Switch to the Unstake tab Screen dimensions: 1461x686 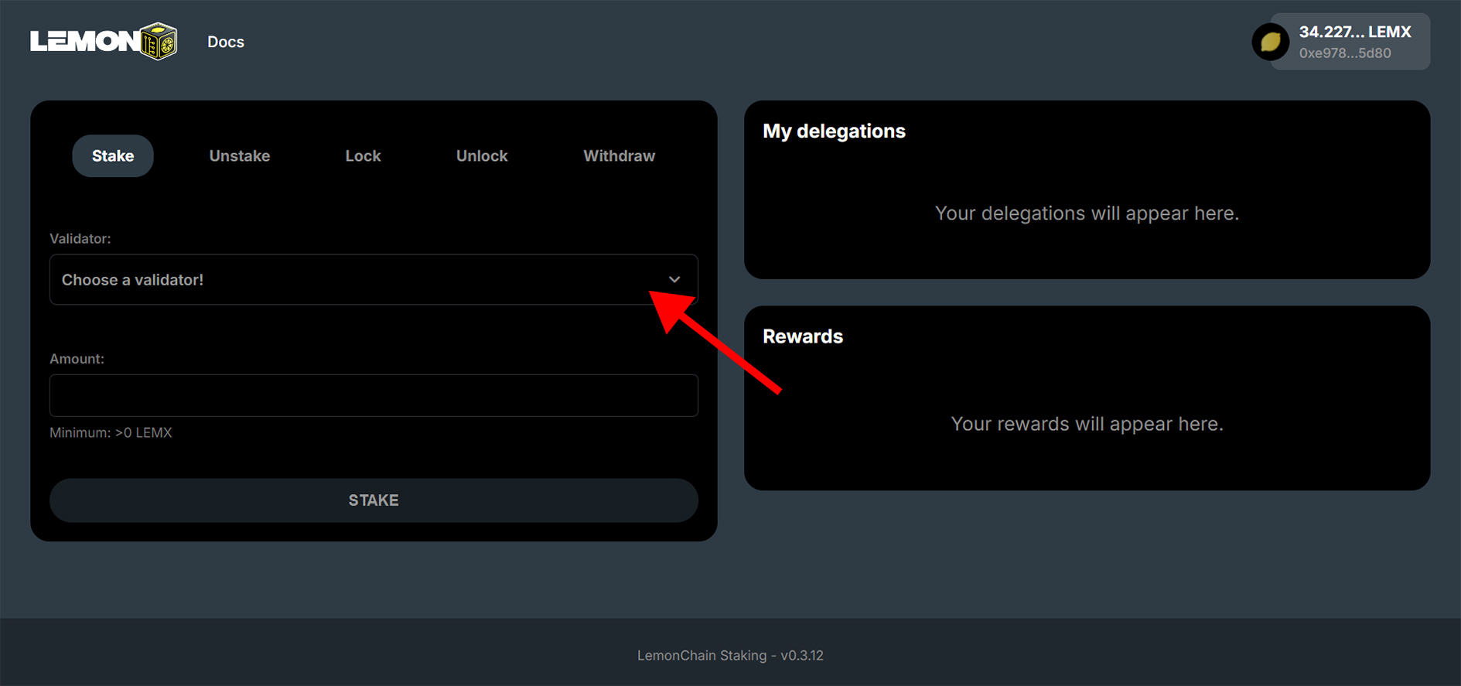pyautogui.click(x=239, y=155)
